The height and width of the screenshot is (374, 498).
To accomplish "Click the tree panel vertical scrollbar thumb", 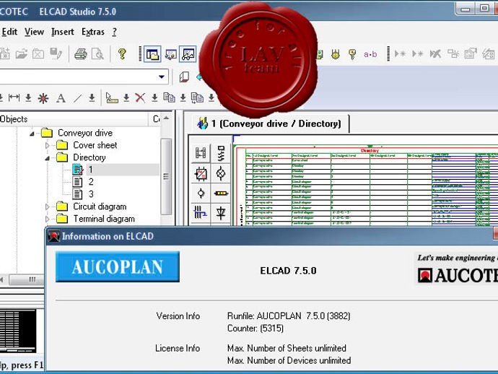I will pos(166,176).
